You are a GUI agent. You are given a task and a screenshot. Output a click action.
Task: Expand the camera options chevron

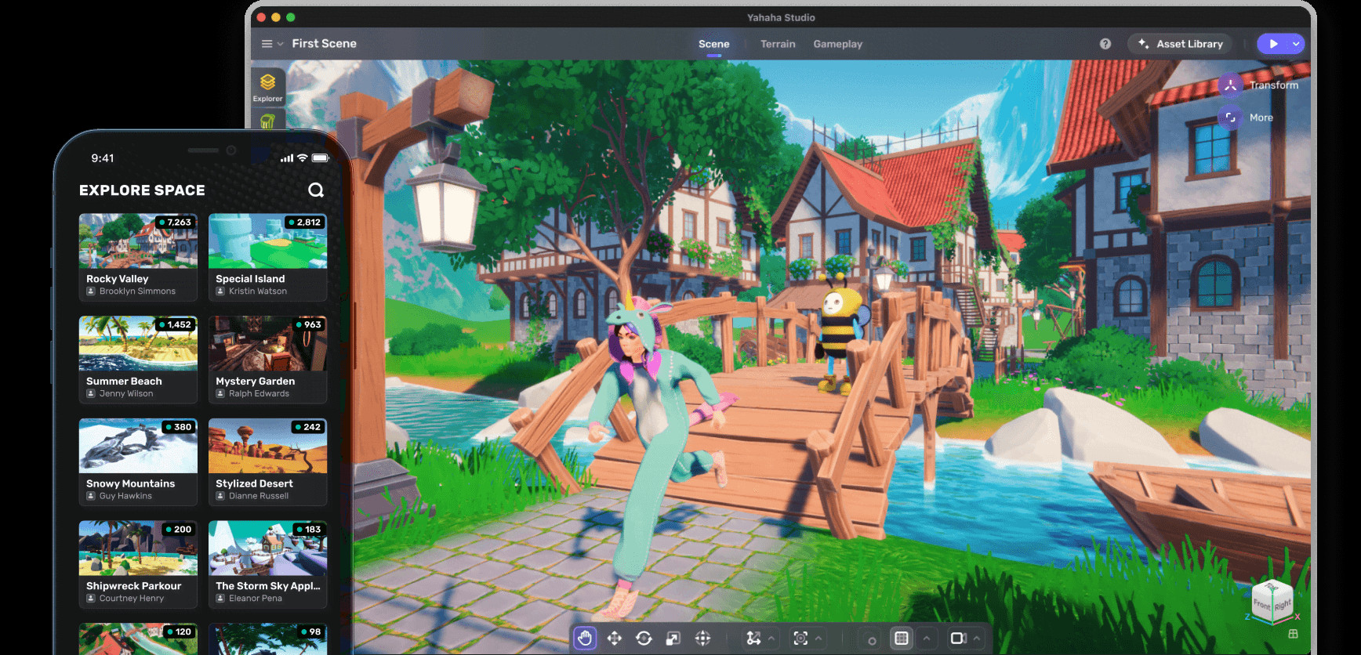point(977,638)
